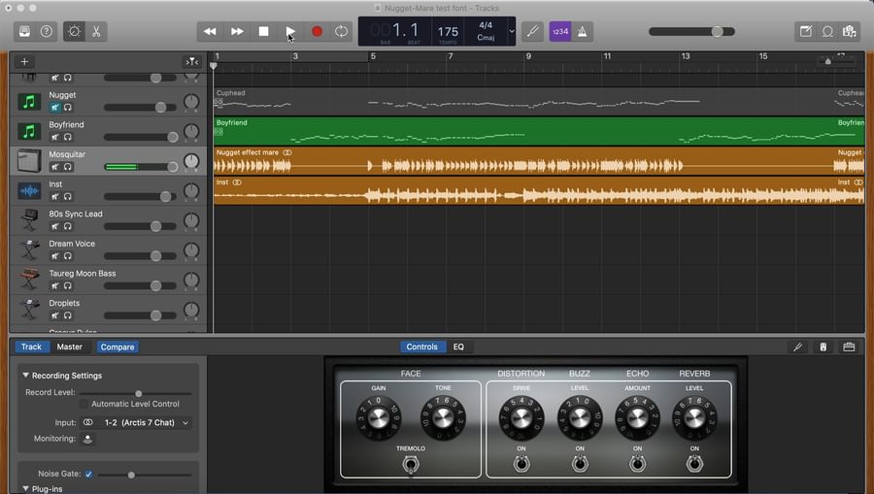This screenshot has height=494, width=874.
Task: Uncheck the Noise Gate checkbox
Action: [x=88, y=474]
